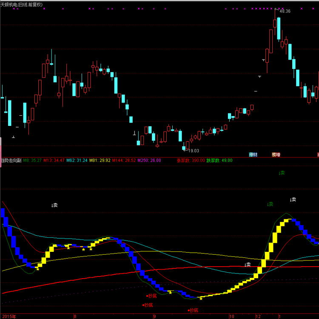Click the middle 抄底 signal marker
Image resolution: width=319 pixels, height=319 pixels.
tap(148, 305)
